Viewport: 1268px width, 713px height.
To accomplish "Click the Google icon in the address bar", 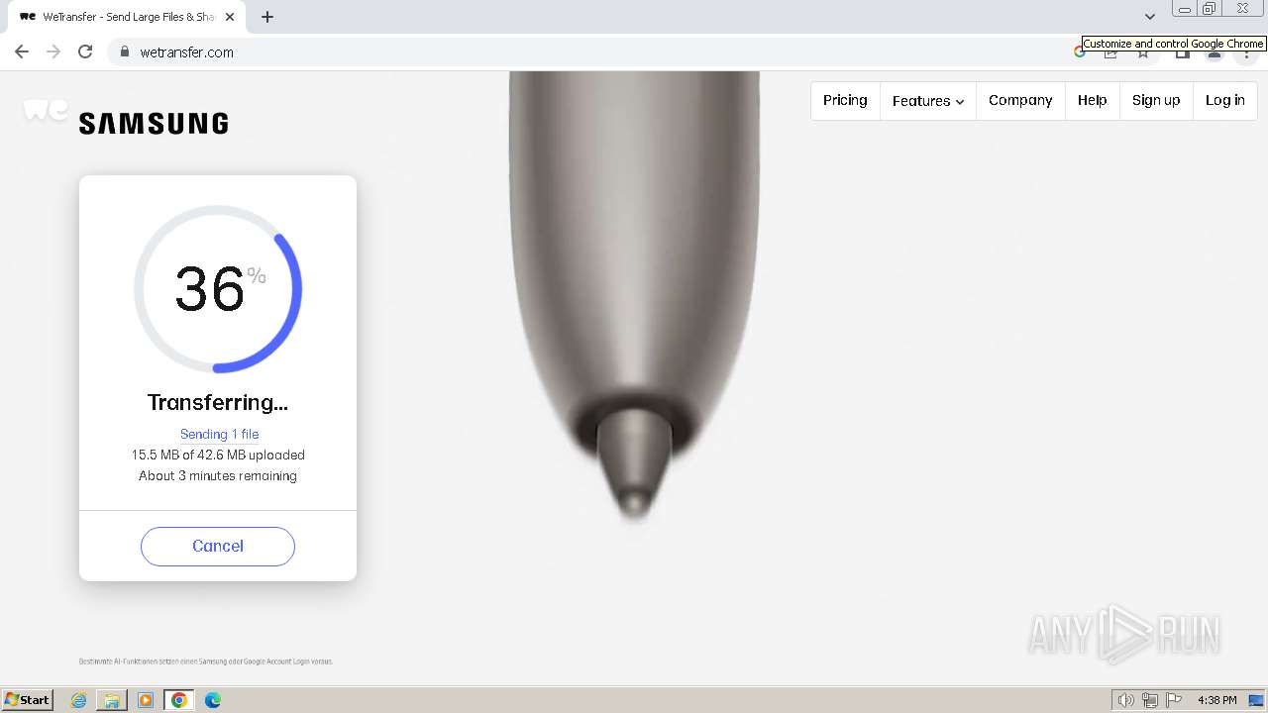I will (x=1080, y=52).
